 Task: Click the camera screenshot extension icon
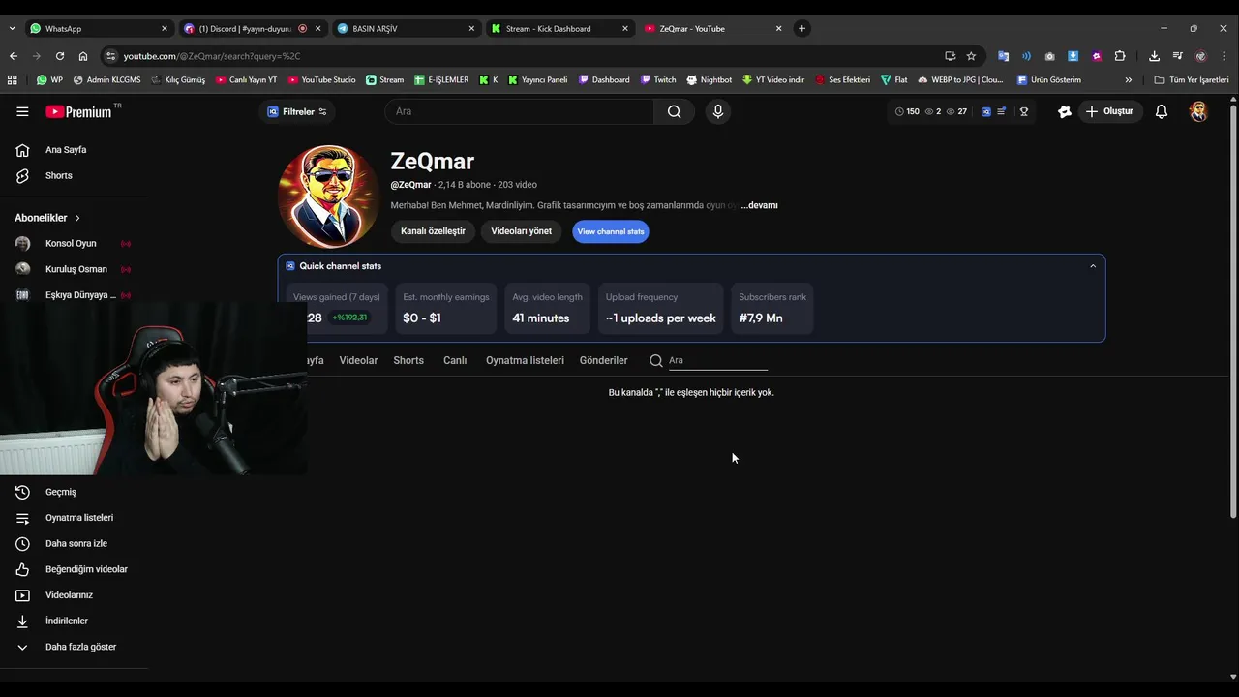1049,56
